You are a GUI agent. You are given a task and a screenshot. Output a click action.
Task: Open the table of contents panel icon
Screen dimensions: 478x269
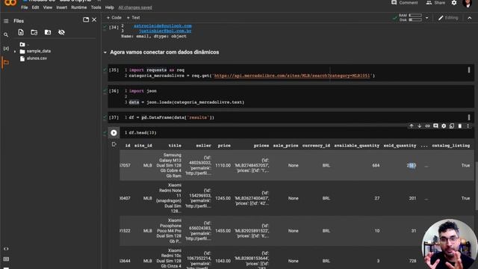6,21
